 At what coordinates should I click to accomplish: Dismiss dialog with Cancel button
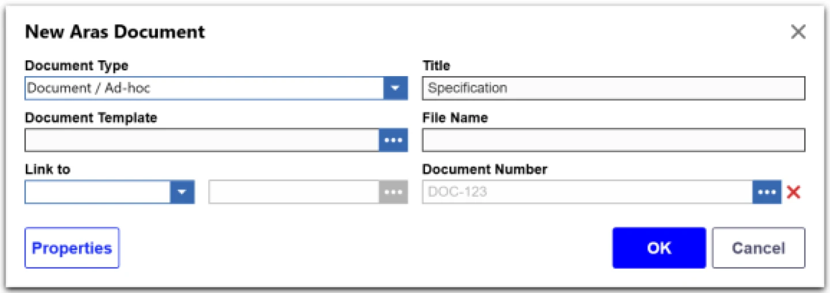(x=759, y=248)
